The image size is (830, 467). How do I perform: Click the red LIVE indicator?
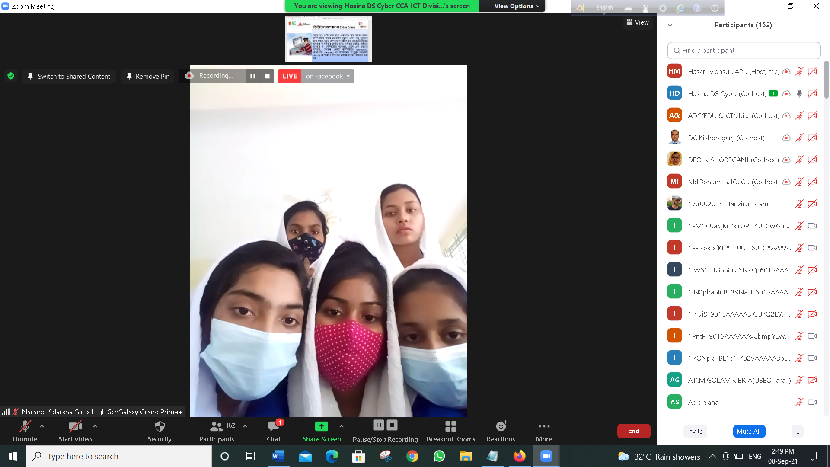(290, 76)
